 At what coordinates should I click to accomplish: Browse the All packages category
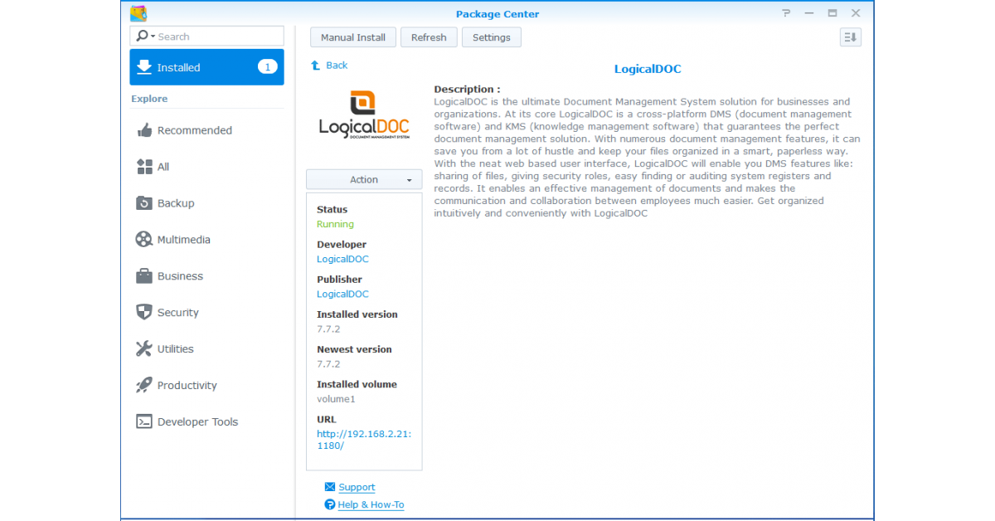[x=163, y=167]
